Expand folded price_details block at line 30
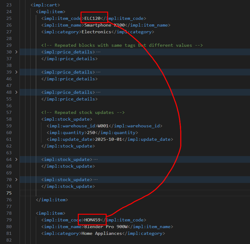Screen dimensions: 250x244 coord(16,52)
